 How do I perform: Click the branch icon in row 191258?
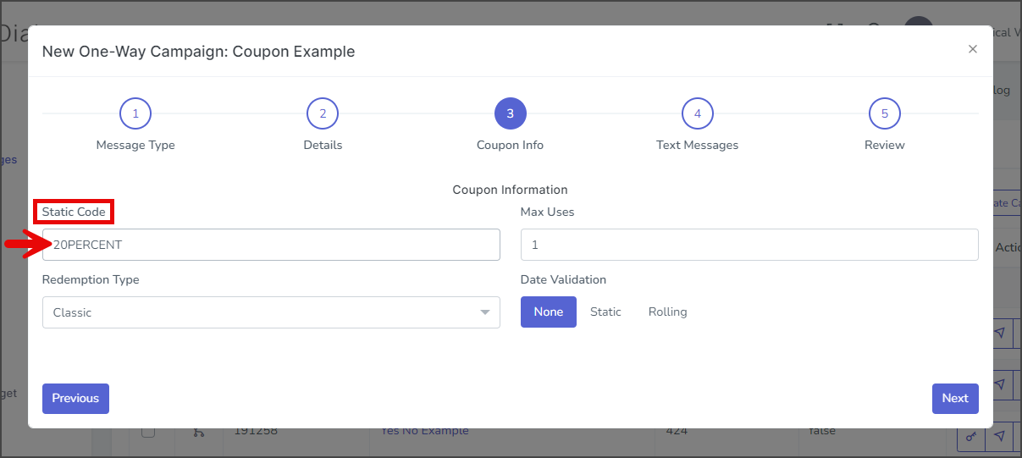click(199, 432)
